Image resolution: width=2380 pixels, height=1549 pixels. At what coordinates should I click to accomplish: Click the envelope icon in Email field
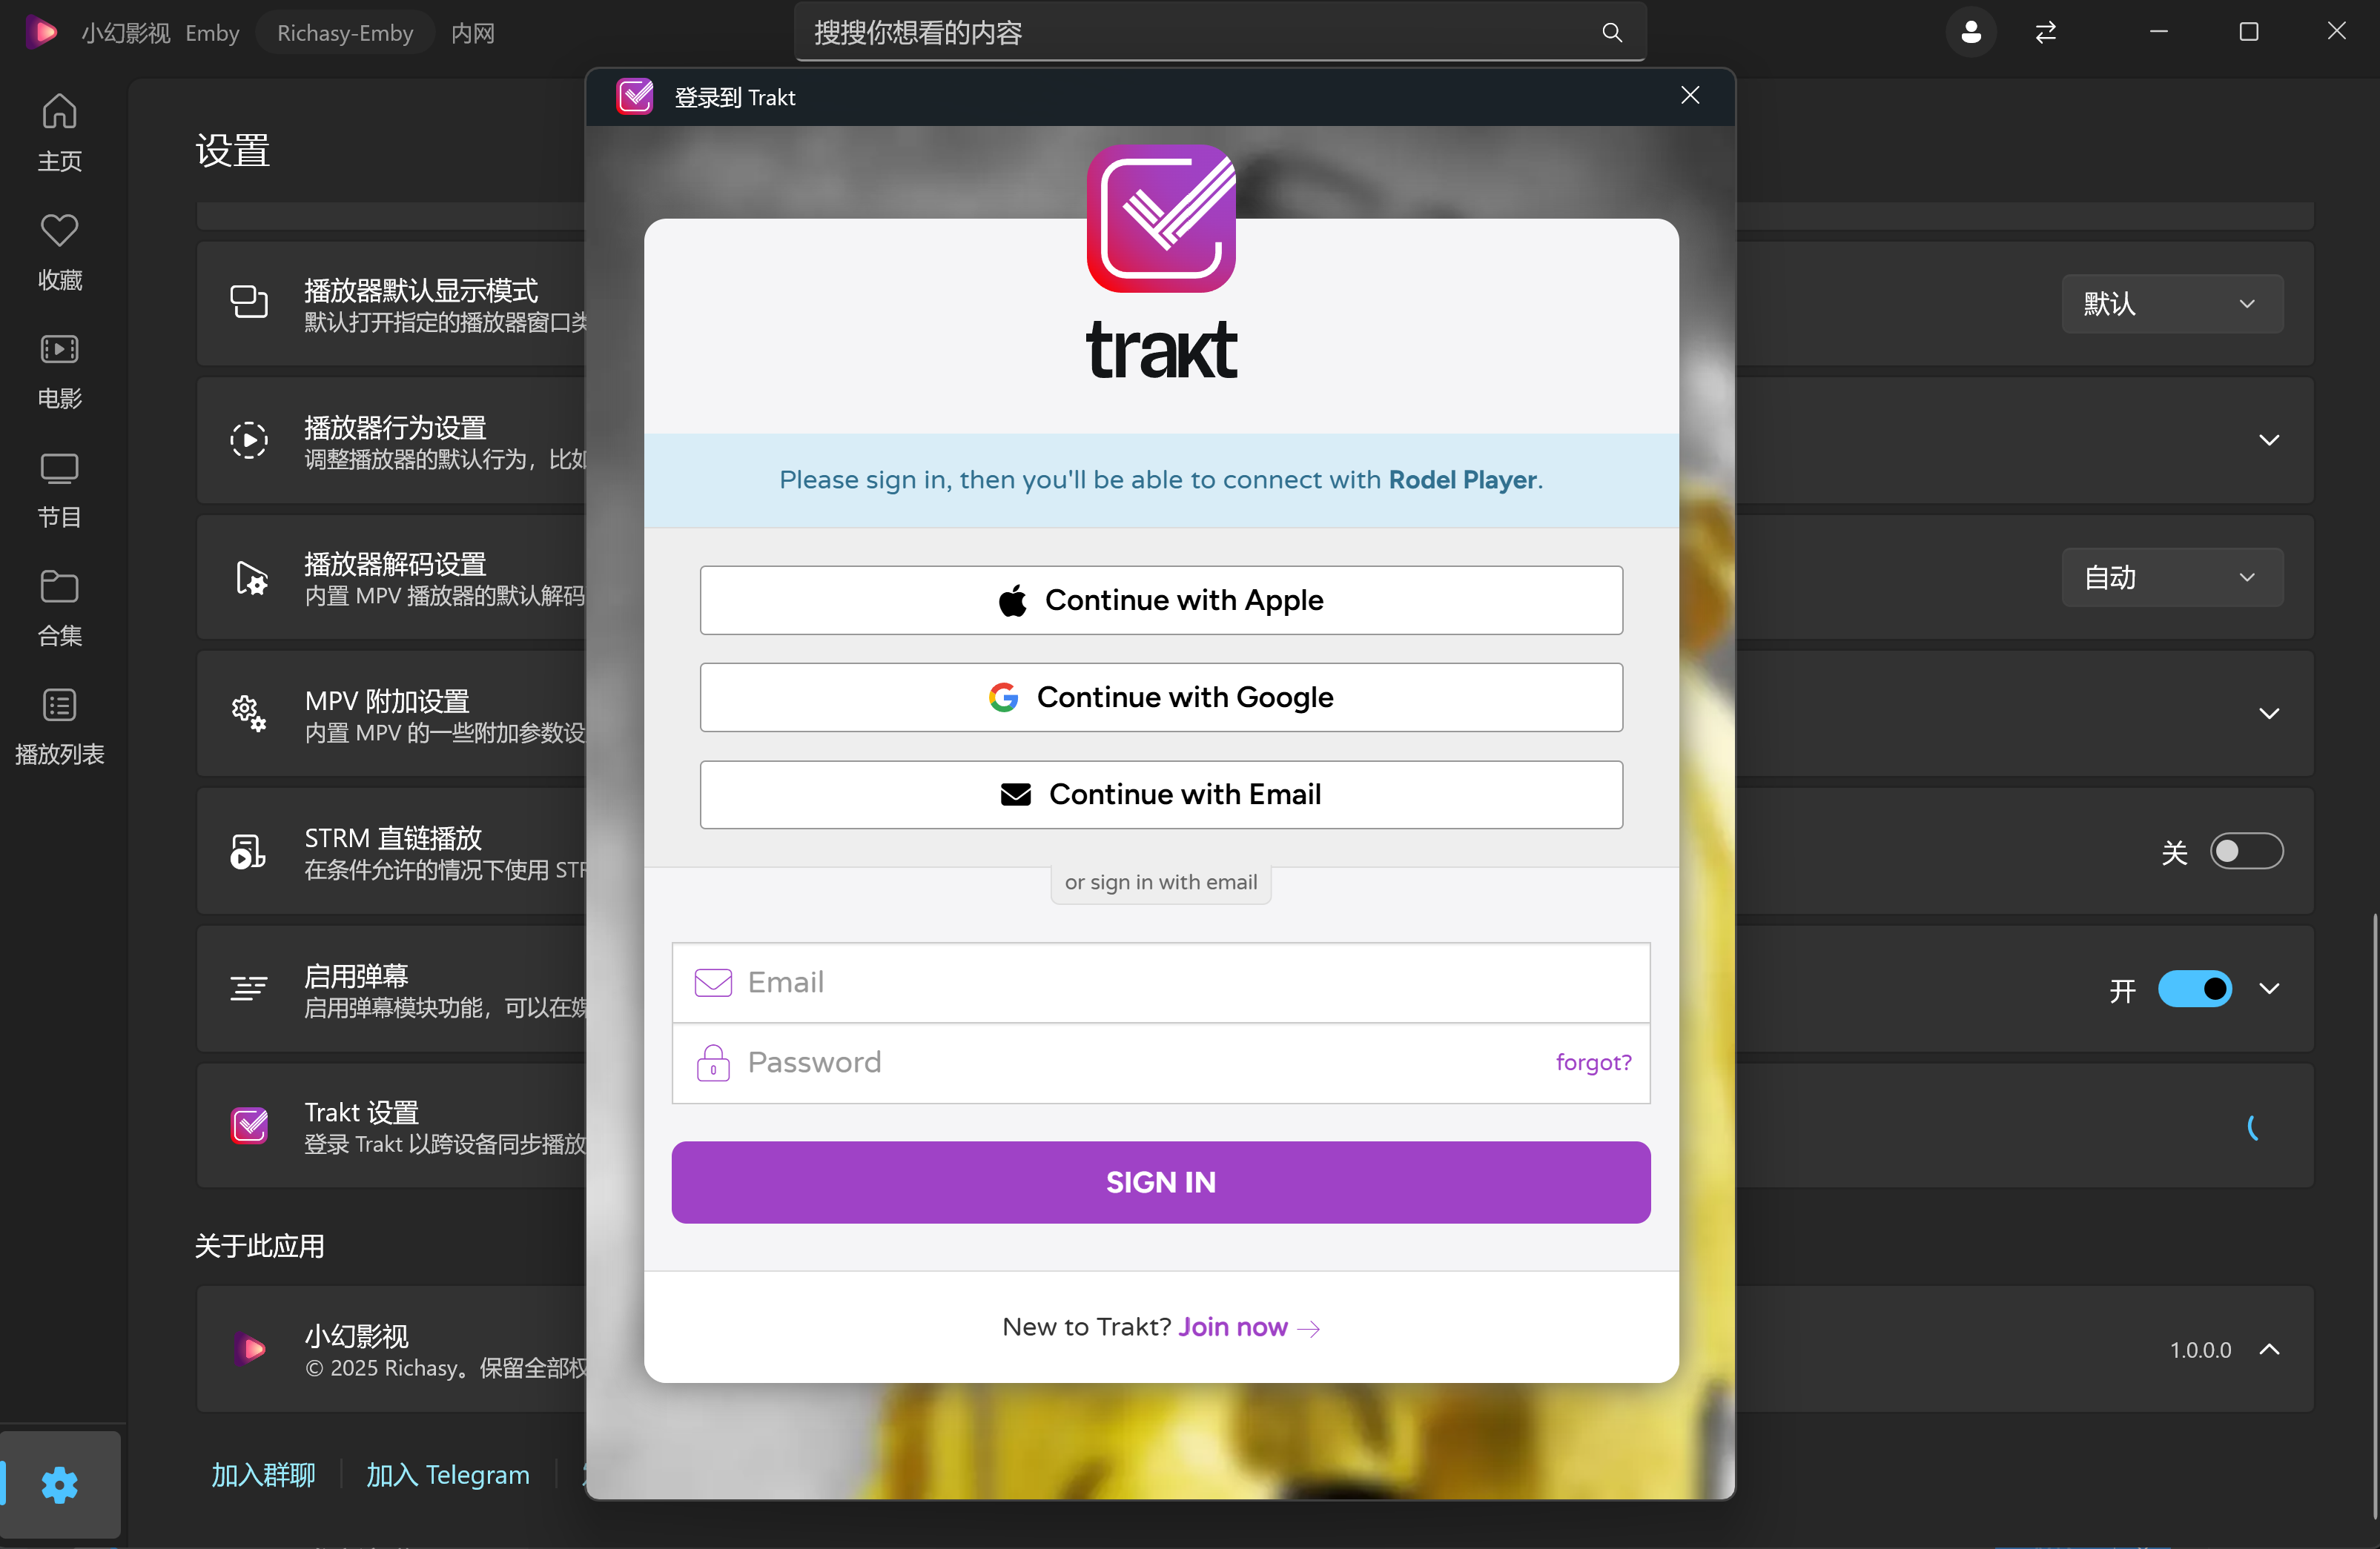713,982
